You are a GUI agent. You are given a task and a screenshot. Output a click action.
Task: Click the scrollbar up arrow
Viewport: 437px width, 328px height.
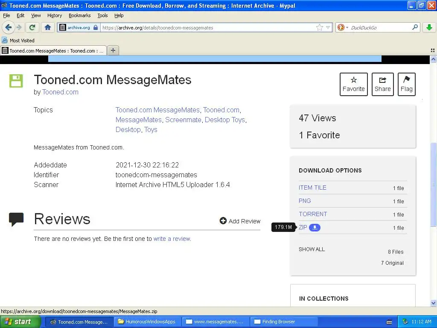pyautogui.click(x=433, y=59)
